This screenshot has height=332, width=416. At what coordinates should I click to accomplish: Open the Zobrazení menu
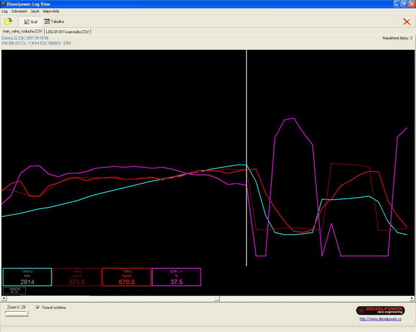click(19, 12)
